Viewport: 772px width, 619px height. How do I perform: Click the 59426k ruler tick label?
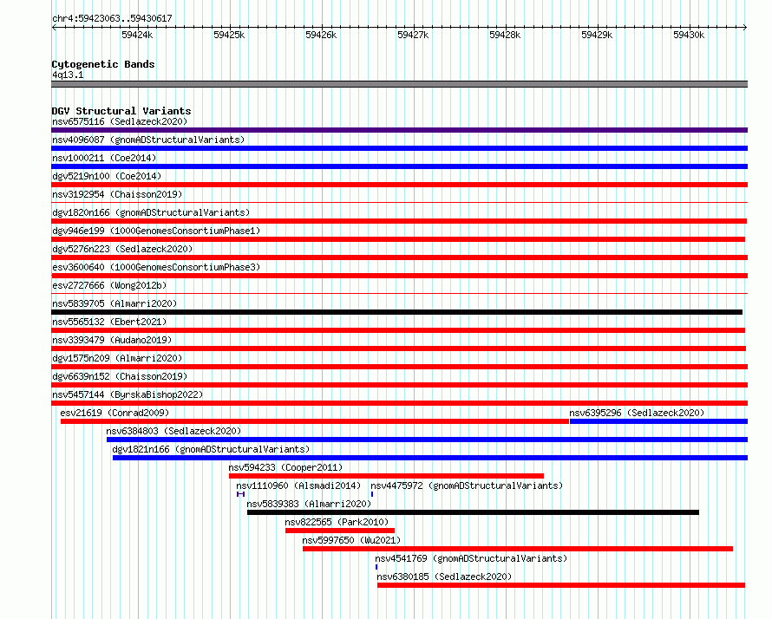coord(321,35)
